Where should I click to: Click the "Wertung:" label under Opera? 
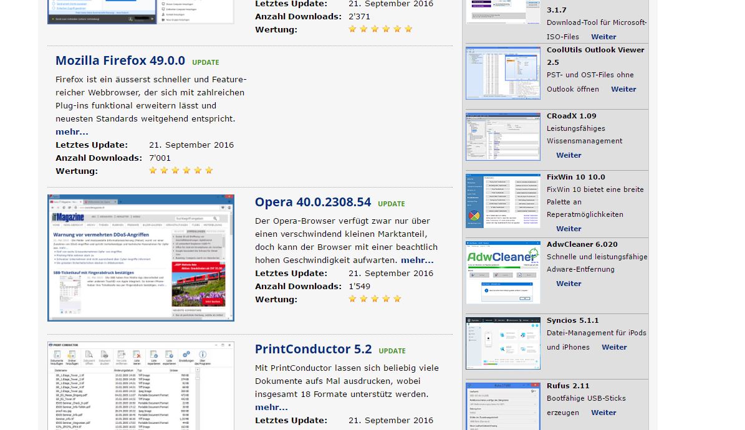coord(276,299)
